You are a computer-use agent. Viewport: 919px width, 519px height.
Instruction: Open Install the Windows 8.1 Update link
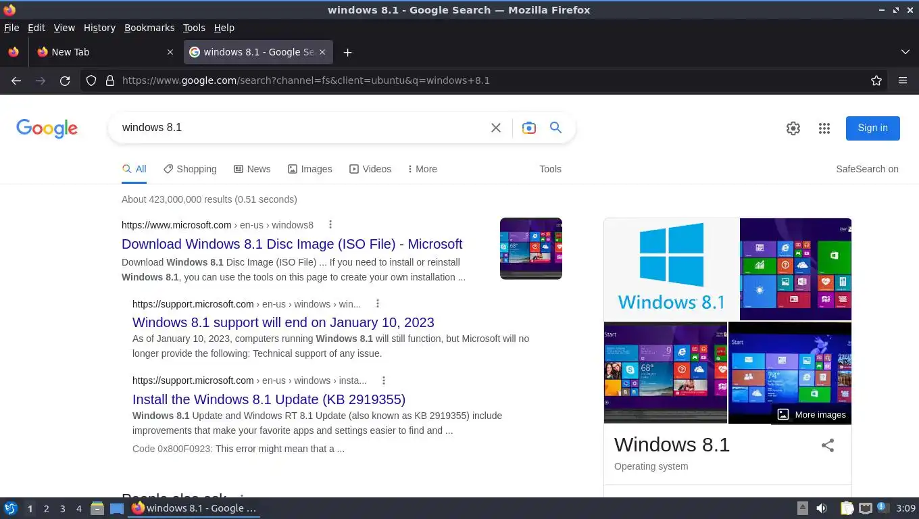[269, 399]
